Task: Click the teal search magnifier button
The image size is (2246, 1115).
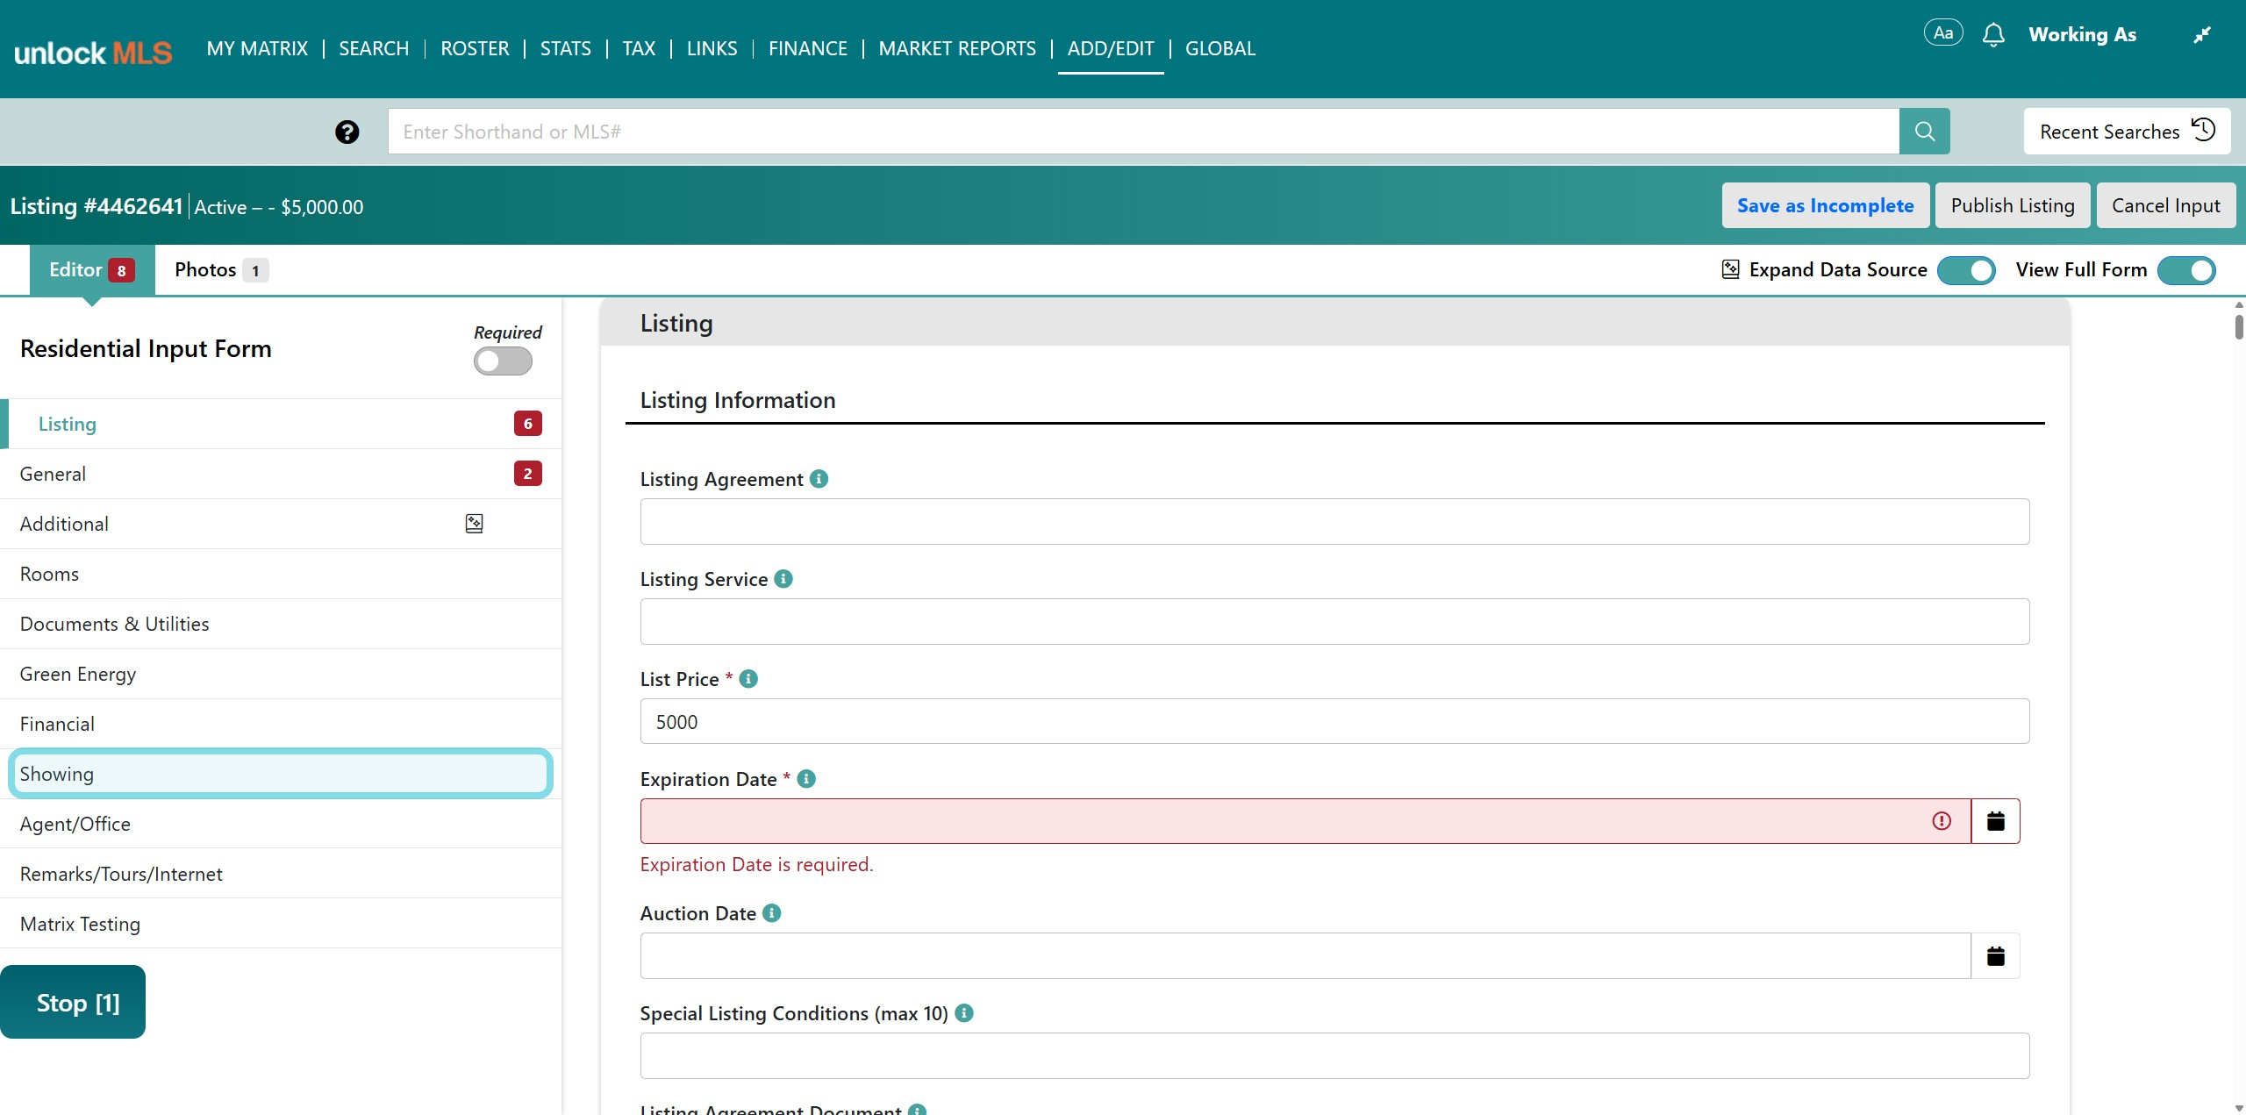Action: pos(1925,132)
